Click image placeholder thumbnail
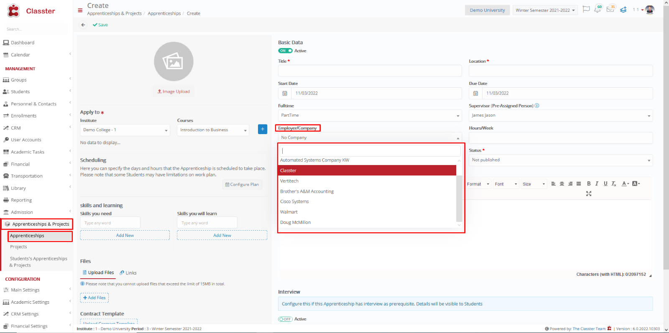Image resolution: width=669 pixels, height=333 pixels. 174,61
